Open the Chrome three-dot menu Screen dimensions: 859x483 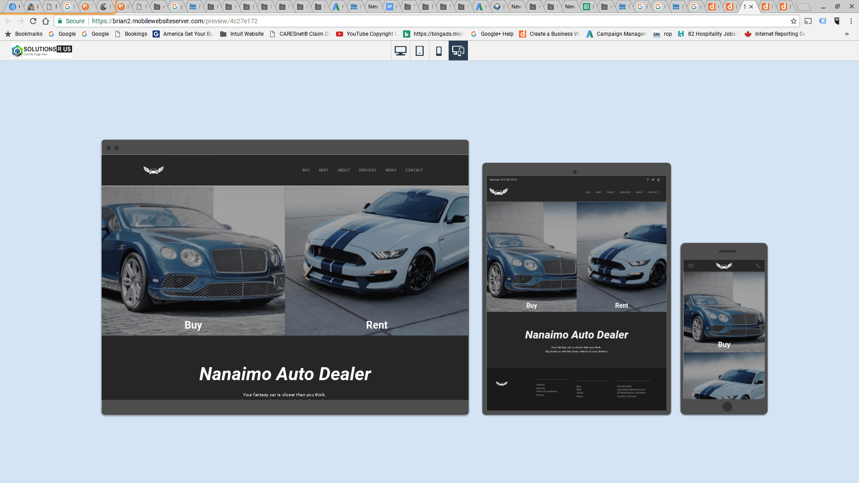851,21
